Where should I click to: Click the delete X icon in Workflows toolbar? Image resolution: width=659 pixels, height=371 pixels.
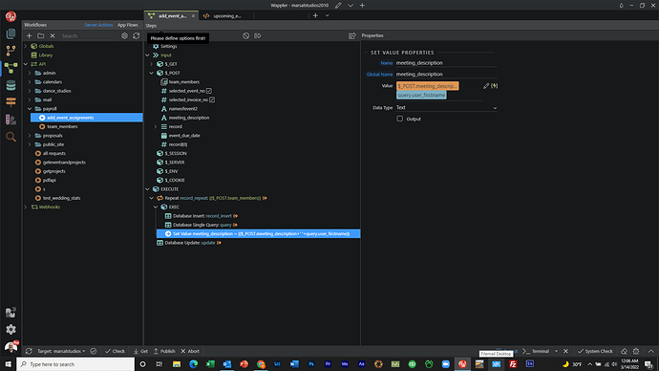[x=53, y=35]
